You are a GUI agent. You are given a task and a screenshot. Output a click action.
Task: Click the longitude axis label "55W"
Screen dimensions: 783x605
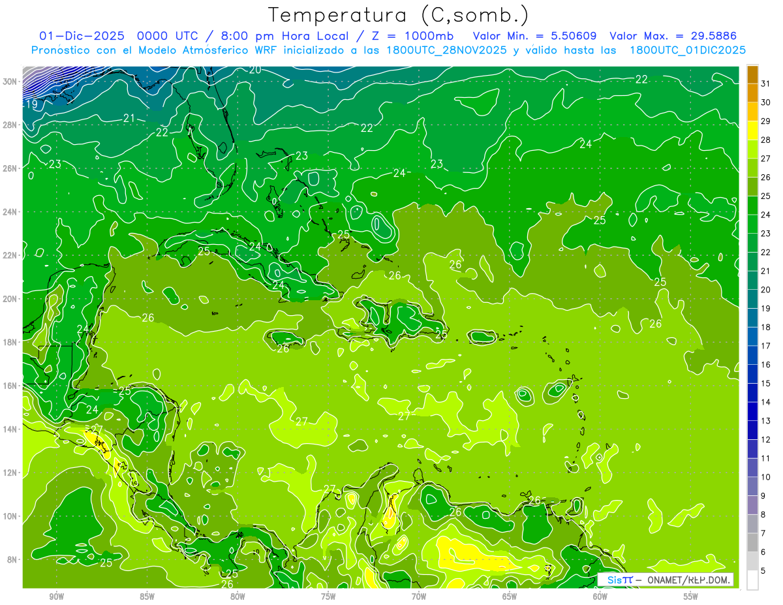(691, 597)
